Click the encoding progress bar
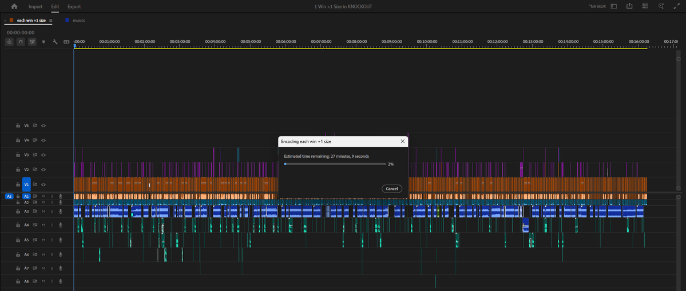The image size is (686, 291). coord(335,164)
